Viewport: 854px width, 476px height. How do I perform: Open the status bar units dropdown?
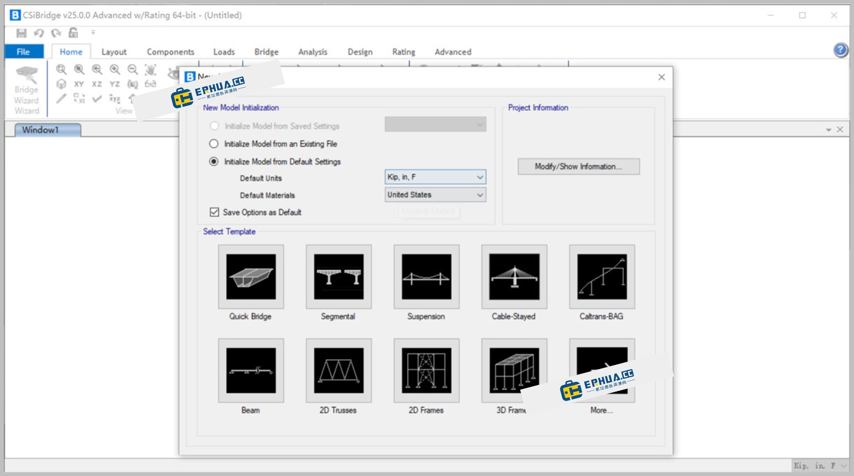tap(844, 465)
